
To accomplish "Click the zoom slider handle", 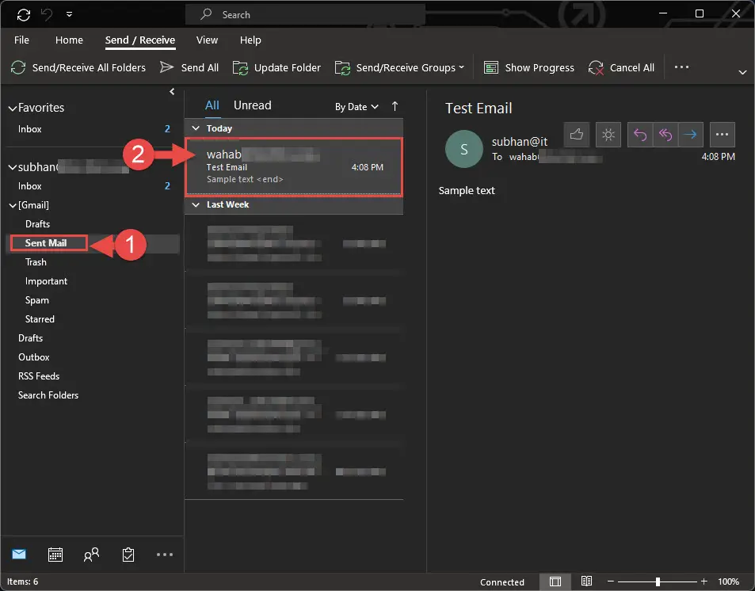I will [658, 581].
